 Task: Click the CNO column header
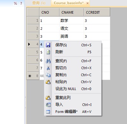(49, 12)
